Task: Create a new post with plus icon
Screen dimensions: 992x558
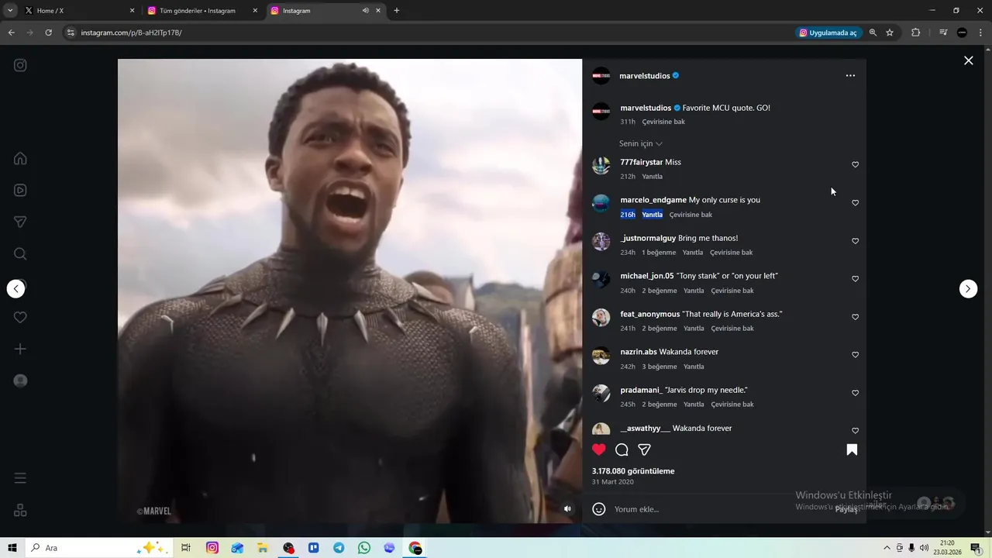Action: point(20,349)
